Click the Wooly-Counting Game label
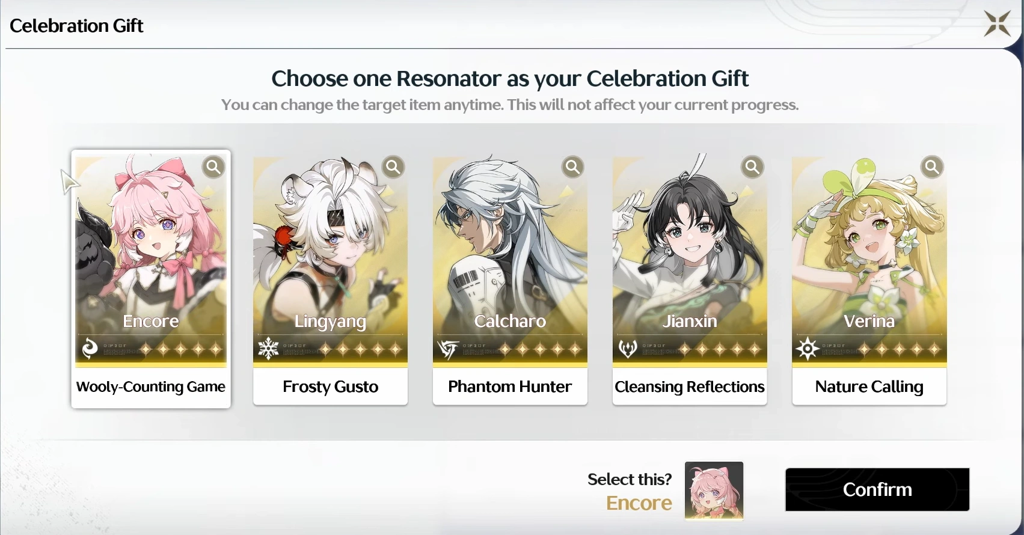 151,387
